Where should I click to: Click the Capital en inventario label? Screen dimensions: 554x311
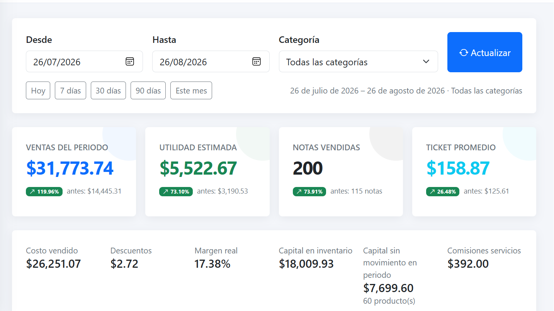(x=316, y=250)
